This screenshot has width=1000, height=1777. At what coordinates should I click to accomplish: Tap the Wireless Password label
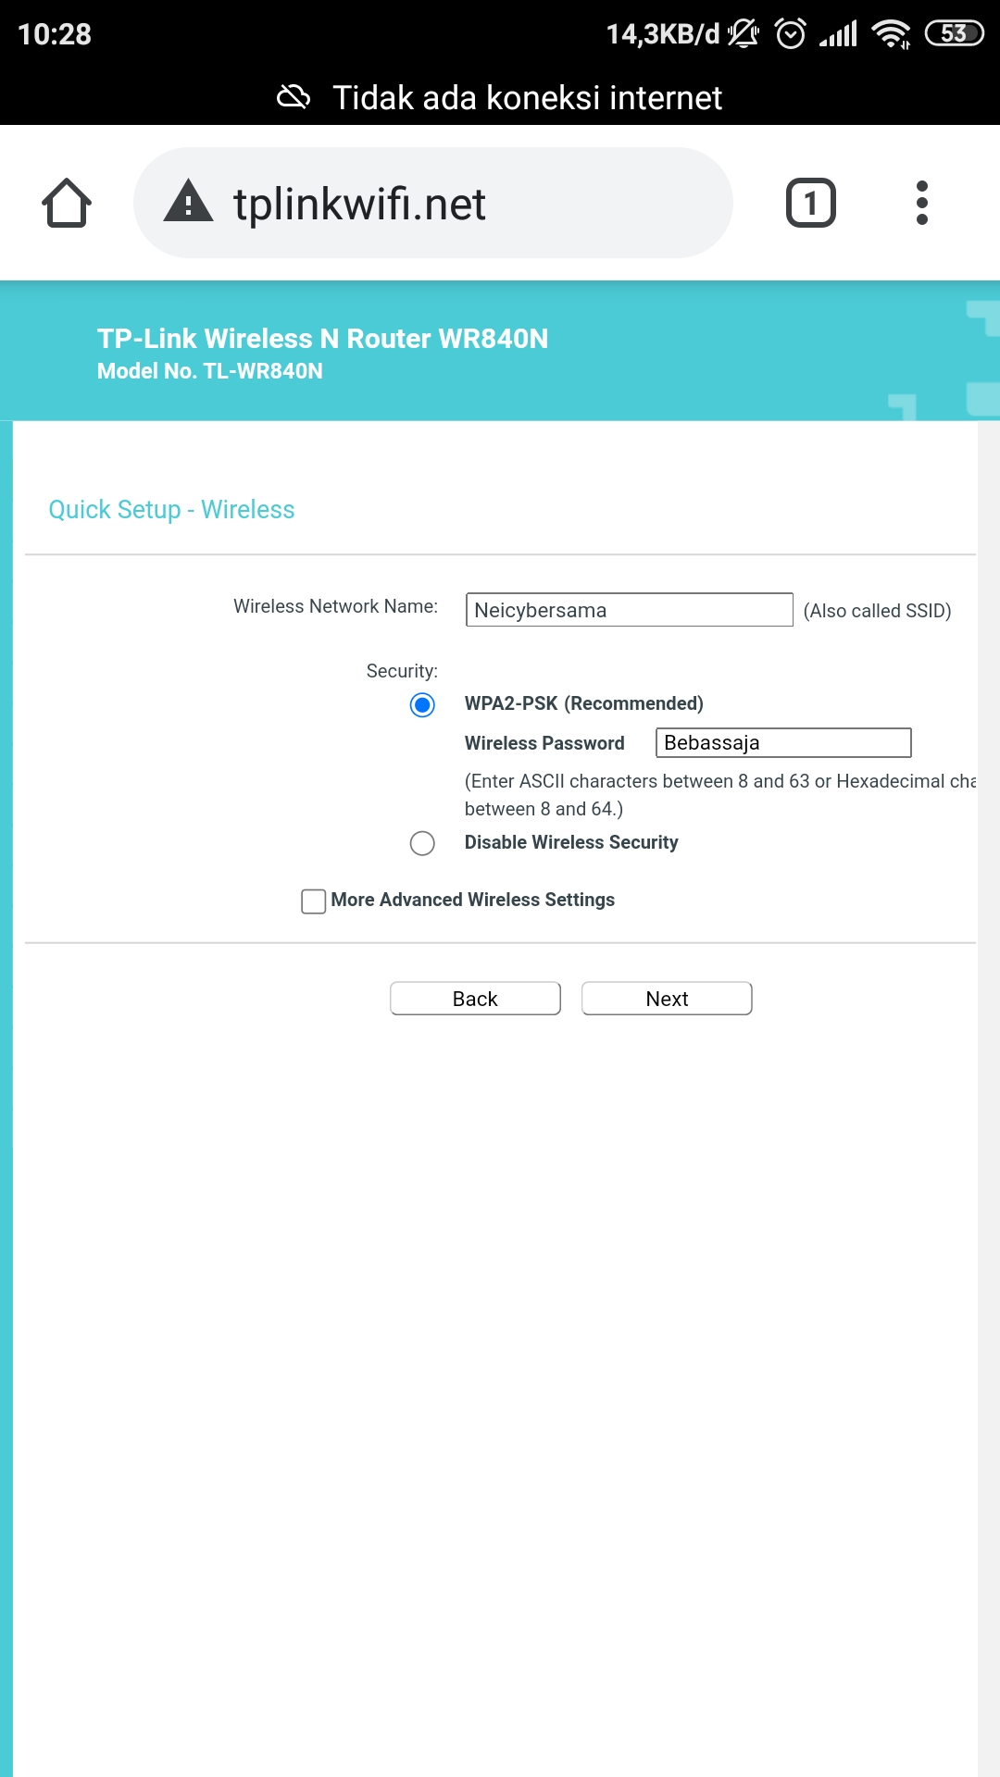pos(544,743)
